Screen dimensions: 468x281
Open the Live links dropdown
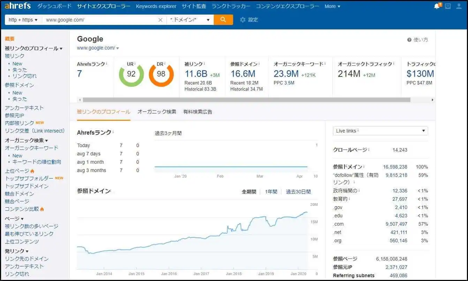tap(380, 131)
